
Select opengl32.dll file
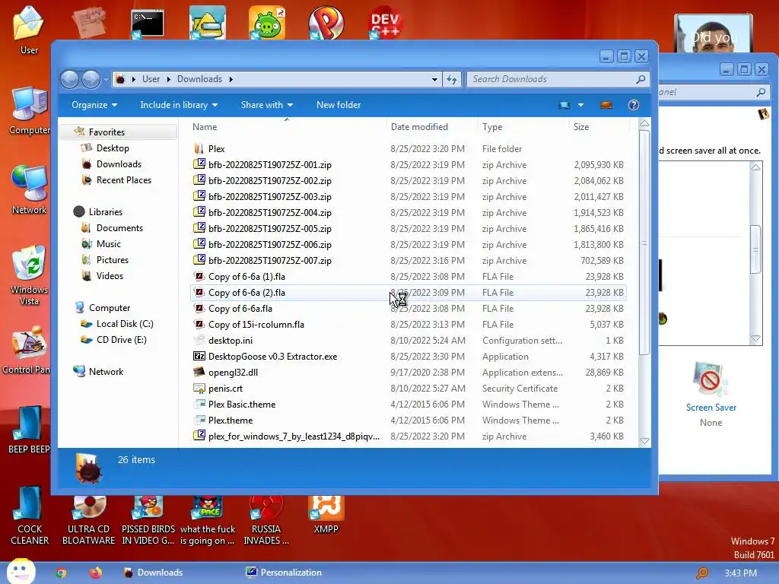408,372
